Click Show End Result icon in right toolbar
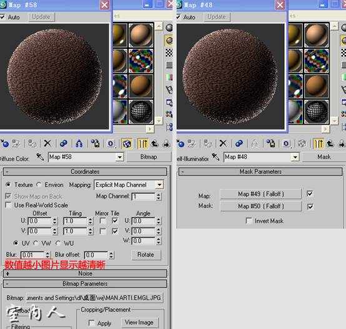This screenshot has width=346, height=329. (318, 144)
